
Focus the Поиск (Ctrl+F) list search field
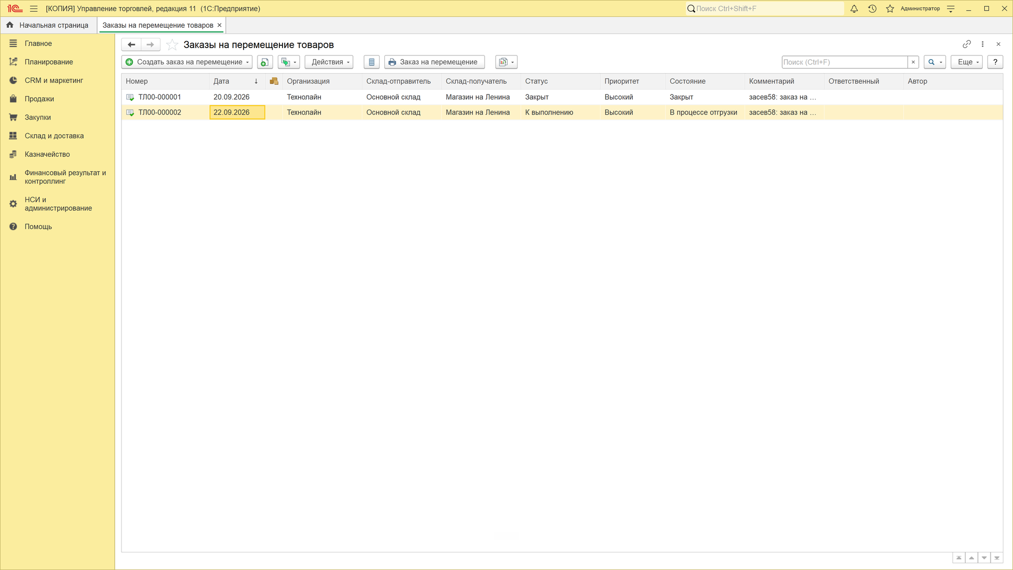(x=845, y=62)
